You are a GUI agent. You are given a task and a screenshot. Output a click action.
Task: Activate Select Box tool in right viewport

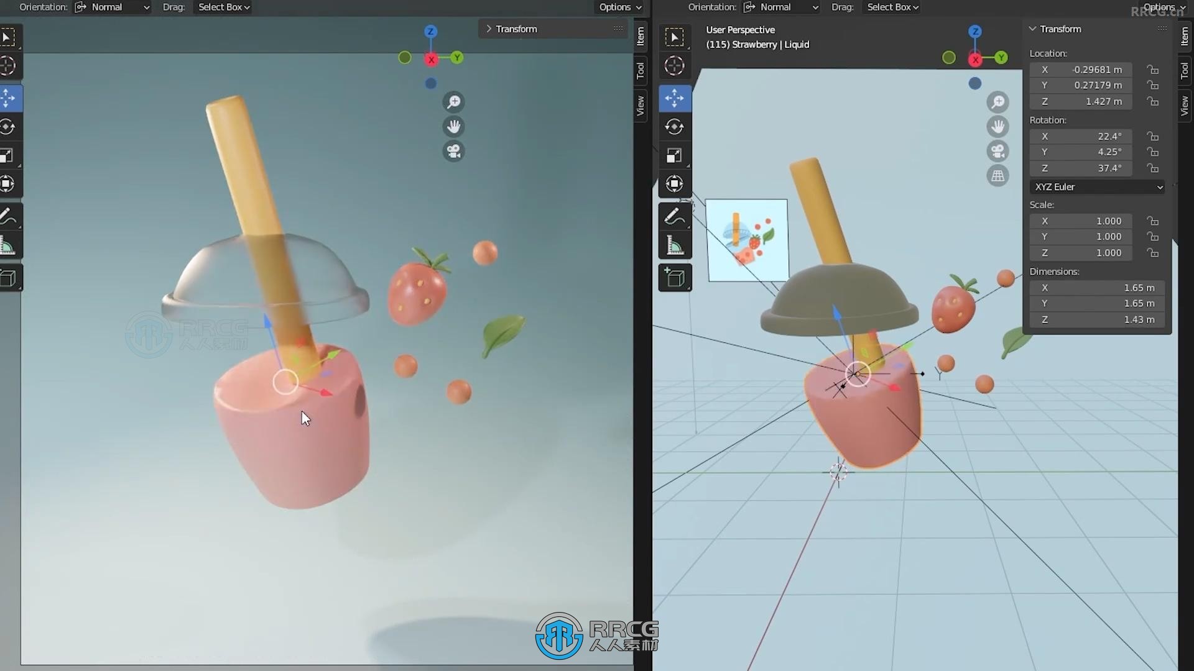click(x=675, y=37)
